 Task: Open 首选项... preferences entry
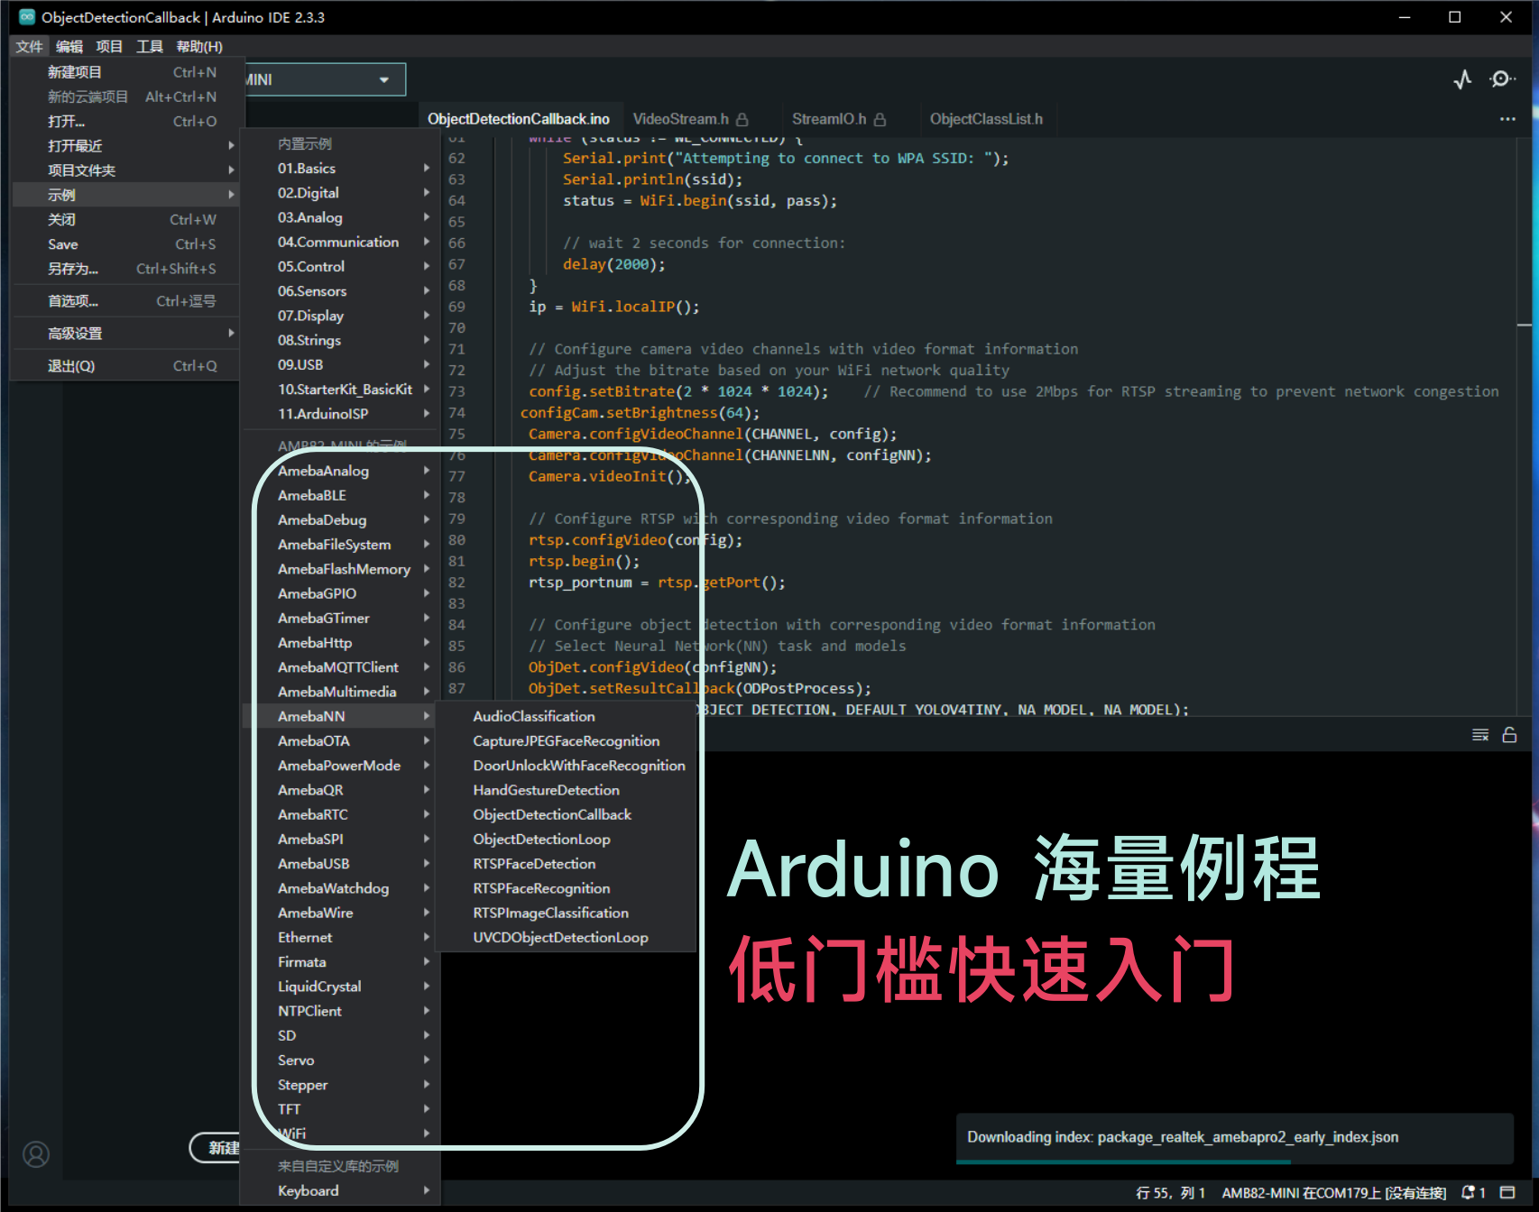126,301
